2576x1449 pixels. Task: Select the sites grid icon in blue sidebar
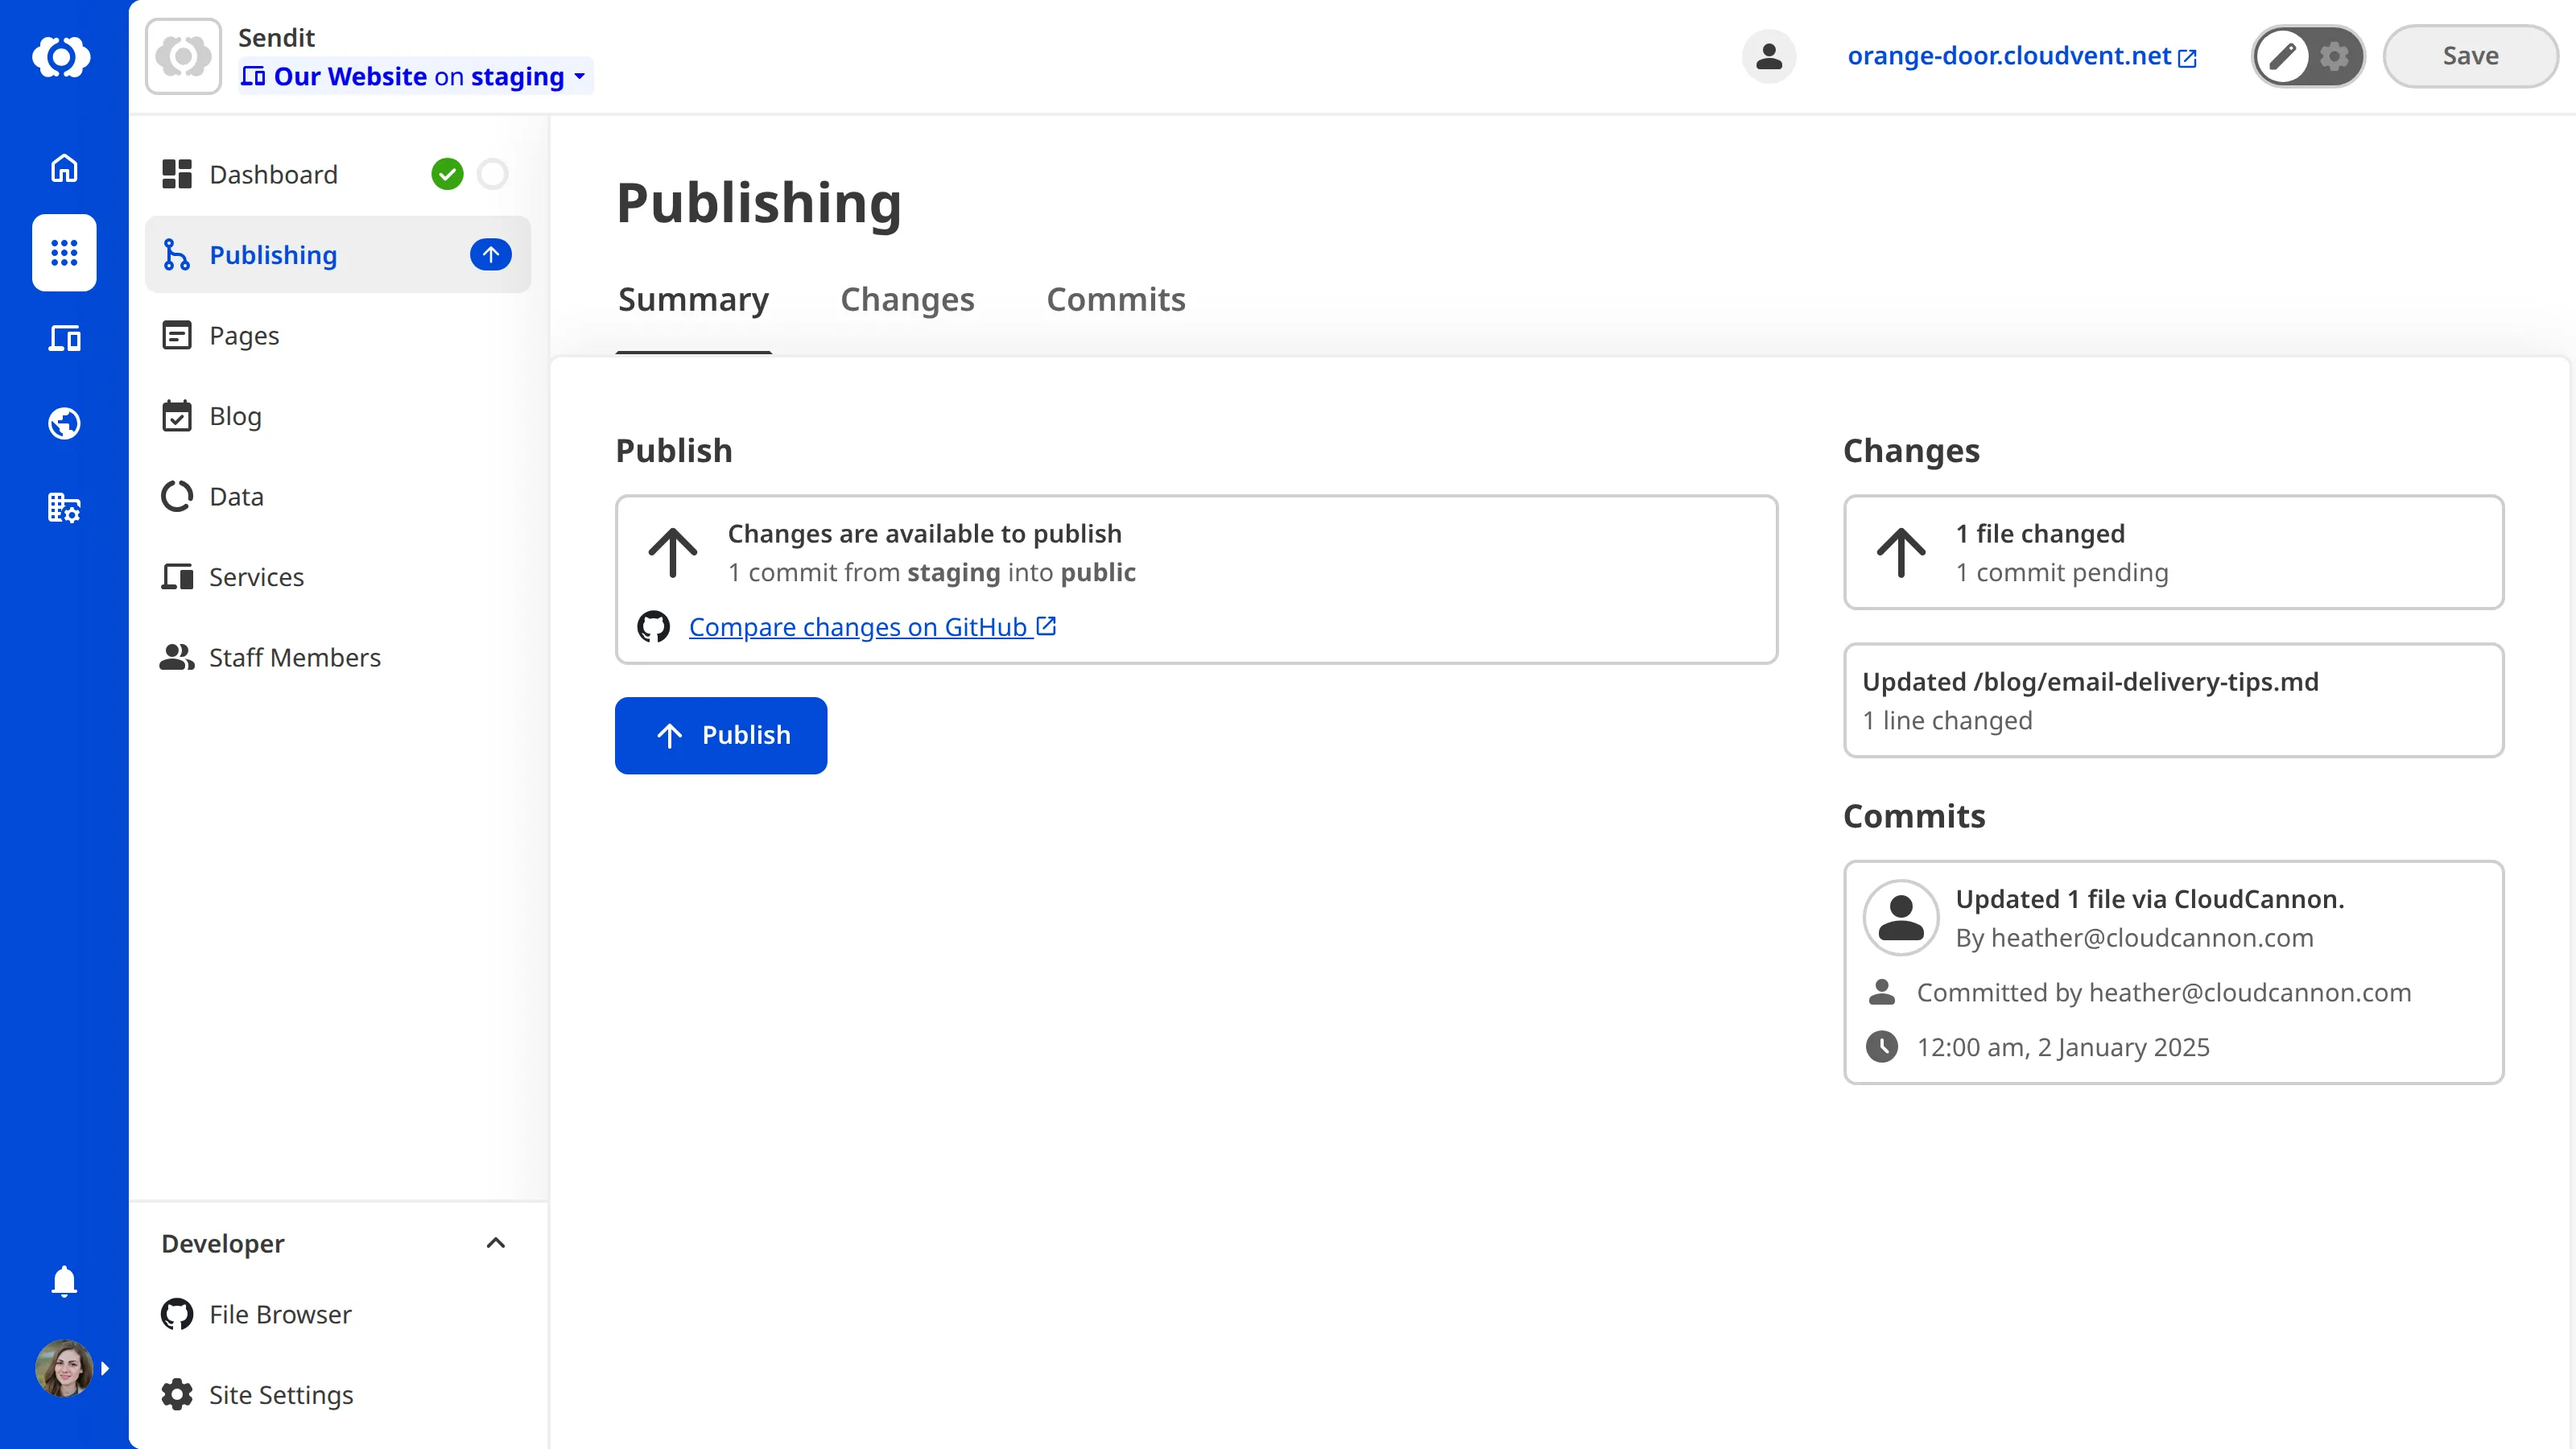[x=63, y=253]
